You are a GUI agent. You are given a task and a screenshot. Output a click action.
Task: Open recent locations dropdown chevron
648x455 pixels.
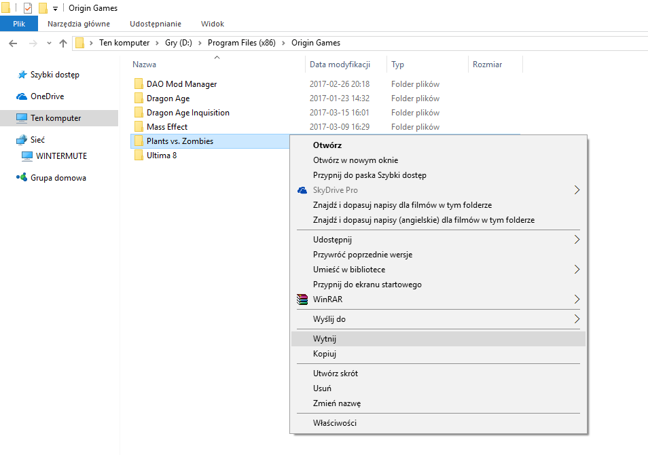tap(49, 43)
